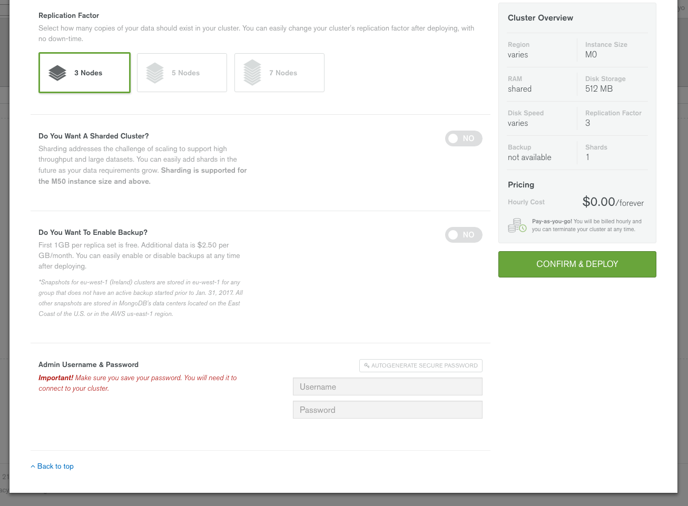688x506 pixels.
Task: Click the Back to top chevron icon
Action: coord(33,467)
